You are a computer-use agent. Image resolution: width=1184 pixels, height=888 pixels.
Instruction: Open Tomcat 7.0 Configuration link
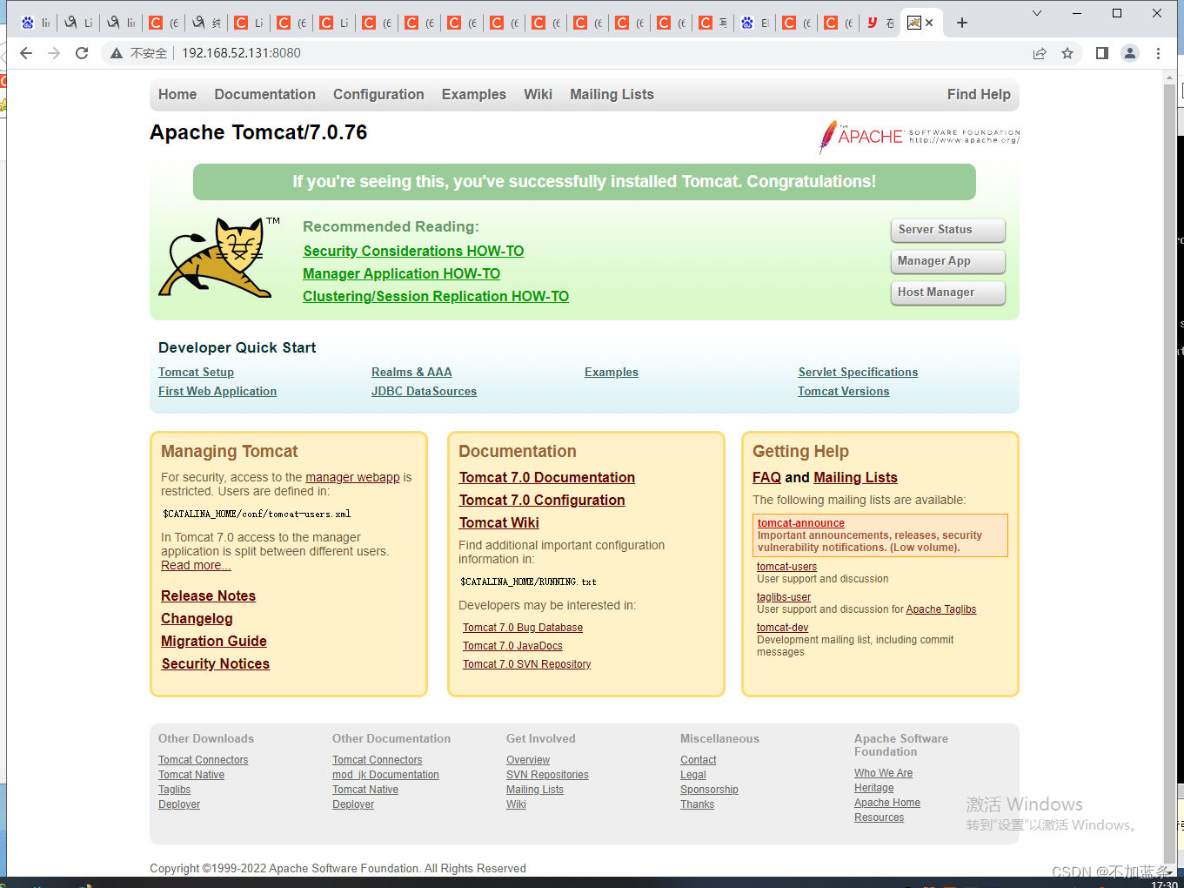pyautogui.click(x=542, y=500)
